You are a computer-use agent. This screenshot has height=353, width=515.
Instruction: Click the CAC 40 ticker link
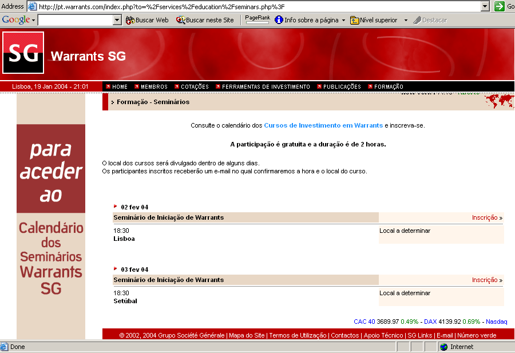pos(365,322)
